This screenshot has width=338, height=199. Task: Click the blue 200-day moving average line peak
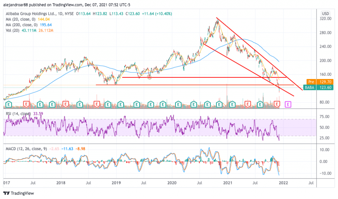click(244, 39)
